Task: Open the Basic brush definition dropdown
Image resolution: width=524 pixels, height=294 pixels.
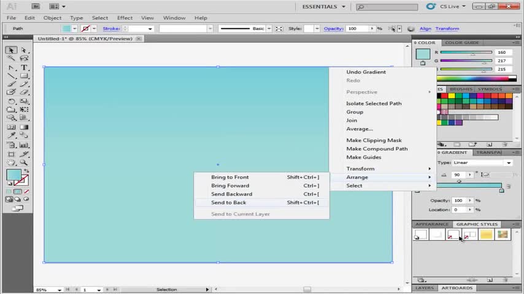Action: click(269, 29)
